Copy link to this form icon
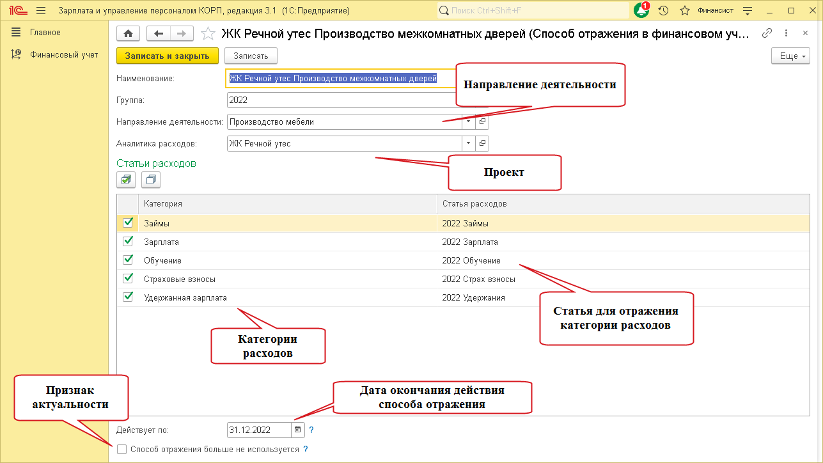The height and width of the screenshot is (463, 823). [x=767, y=34]
